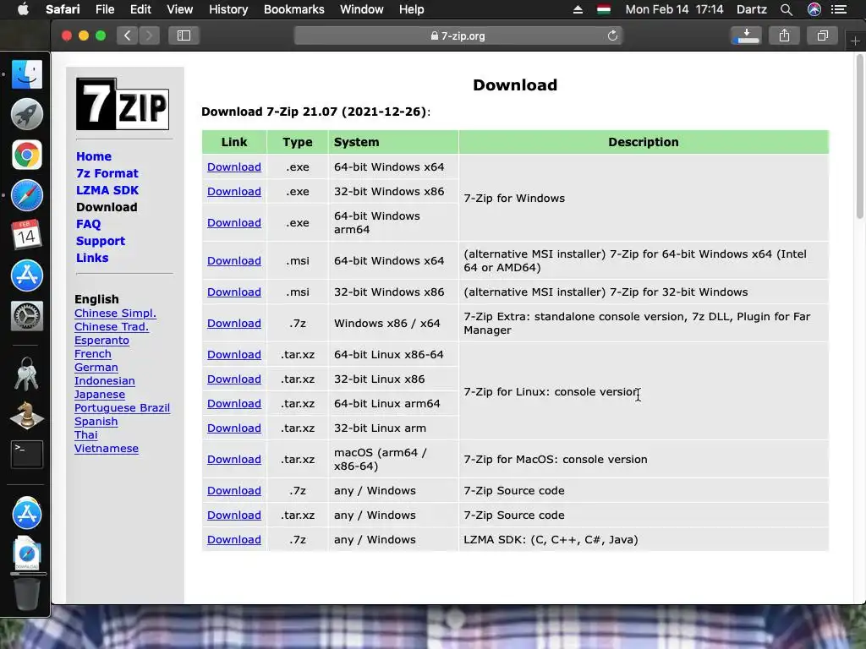Switch language to Esperanto
The image size is (866, 649).
point(101,341)
